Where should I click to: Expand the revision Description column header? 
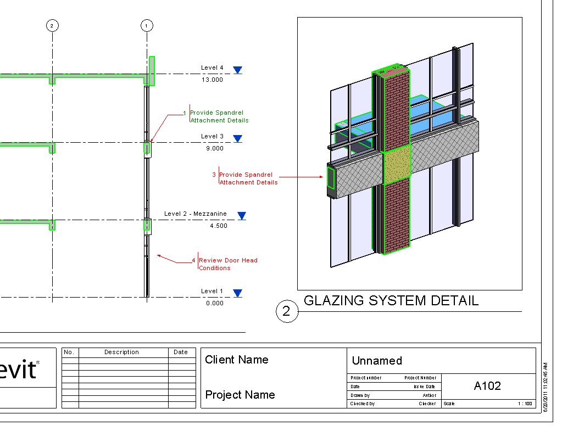click(121, 352)
